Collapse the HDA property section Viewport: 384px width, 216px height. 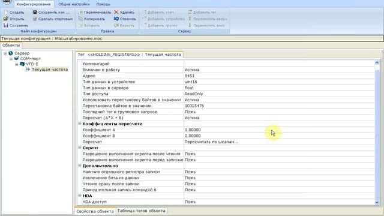80,196
